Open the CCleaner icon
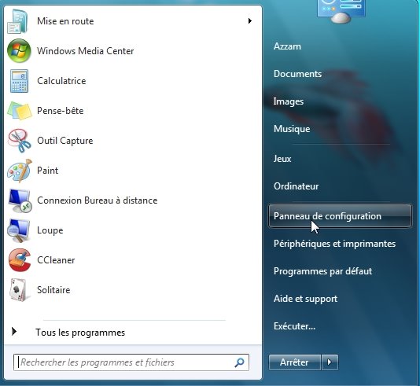Screen dimensions: 420x386 pyautogui.click(x=20, y=260)
